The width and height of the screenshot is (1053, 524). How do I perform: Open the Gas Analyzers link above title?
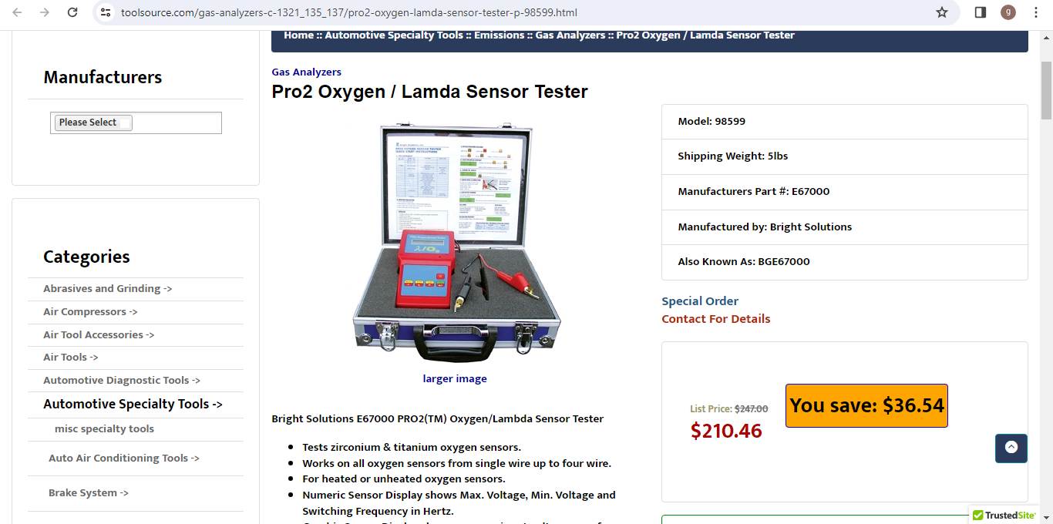[306, 72]
